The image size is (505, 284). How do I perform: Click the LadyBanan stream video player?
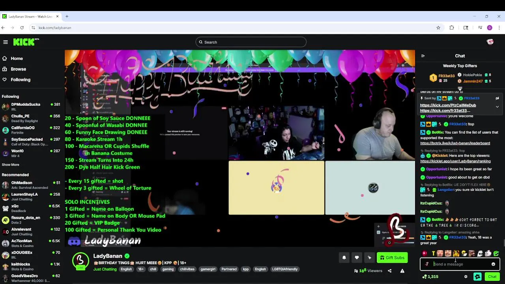click(x=240, y=148)
